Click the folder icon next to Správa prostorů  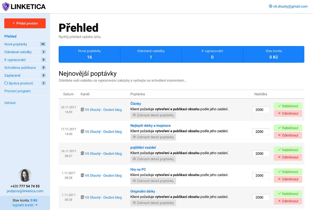(6, 83)
